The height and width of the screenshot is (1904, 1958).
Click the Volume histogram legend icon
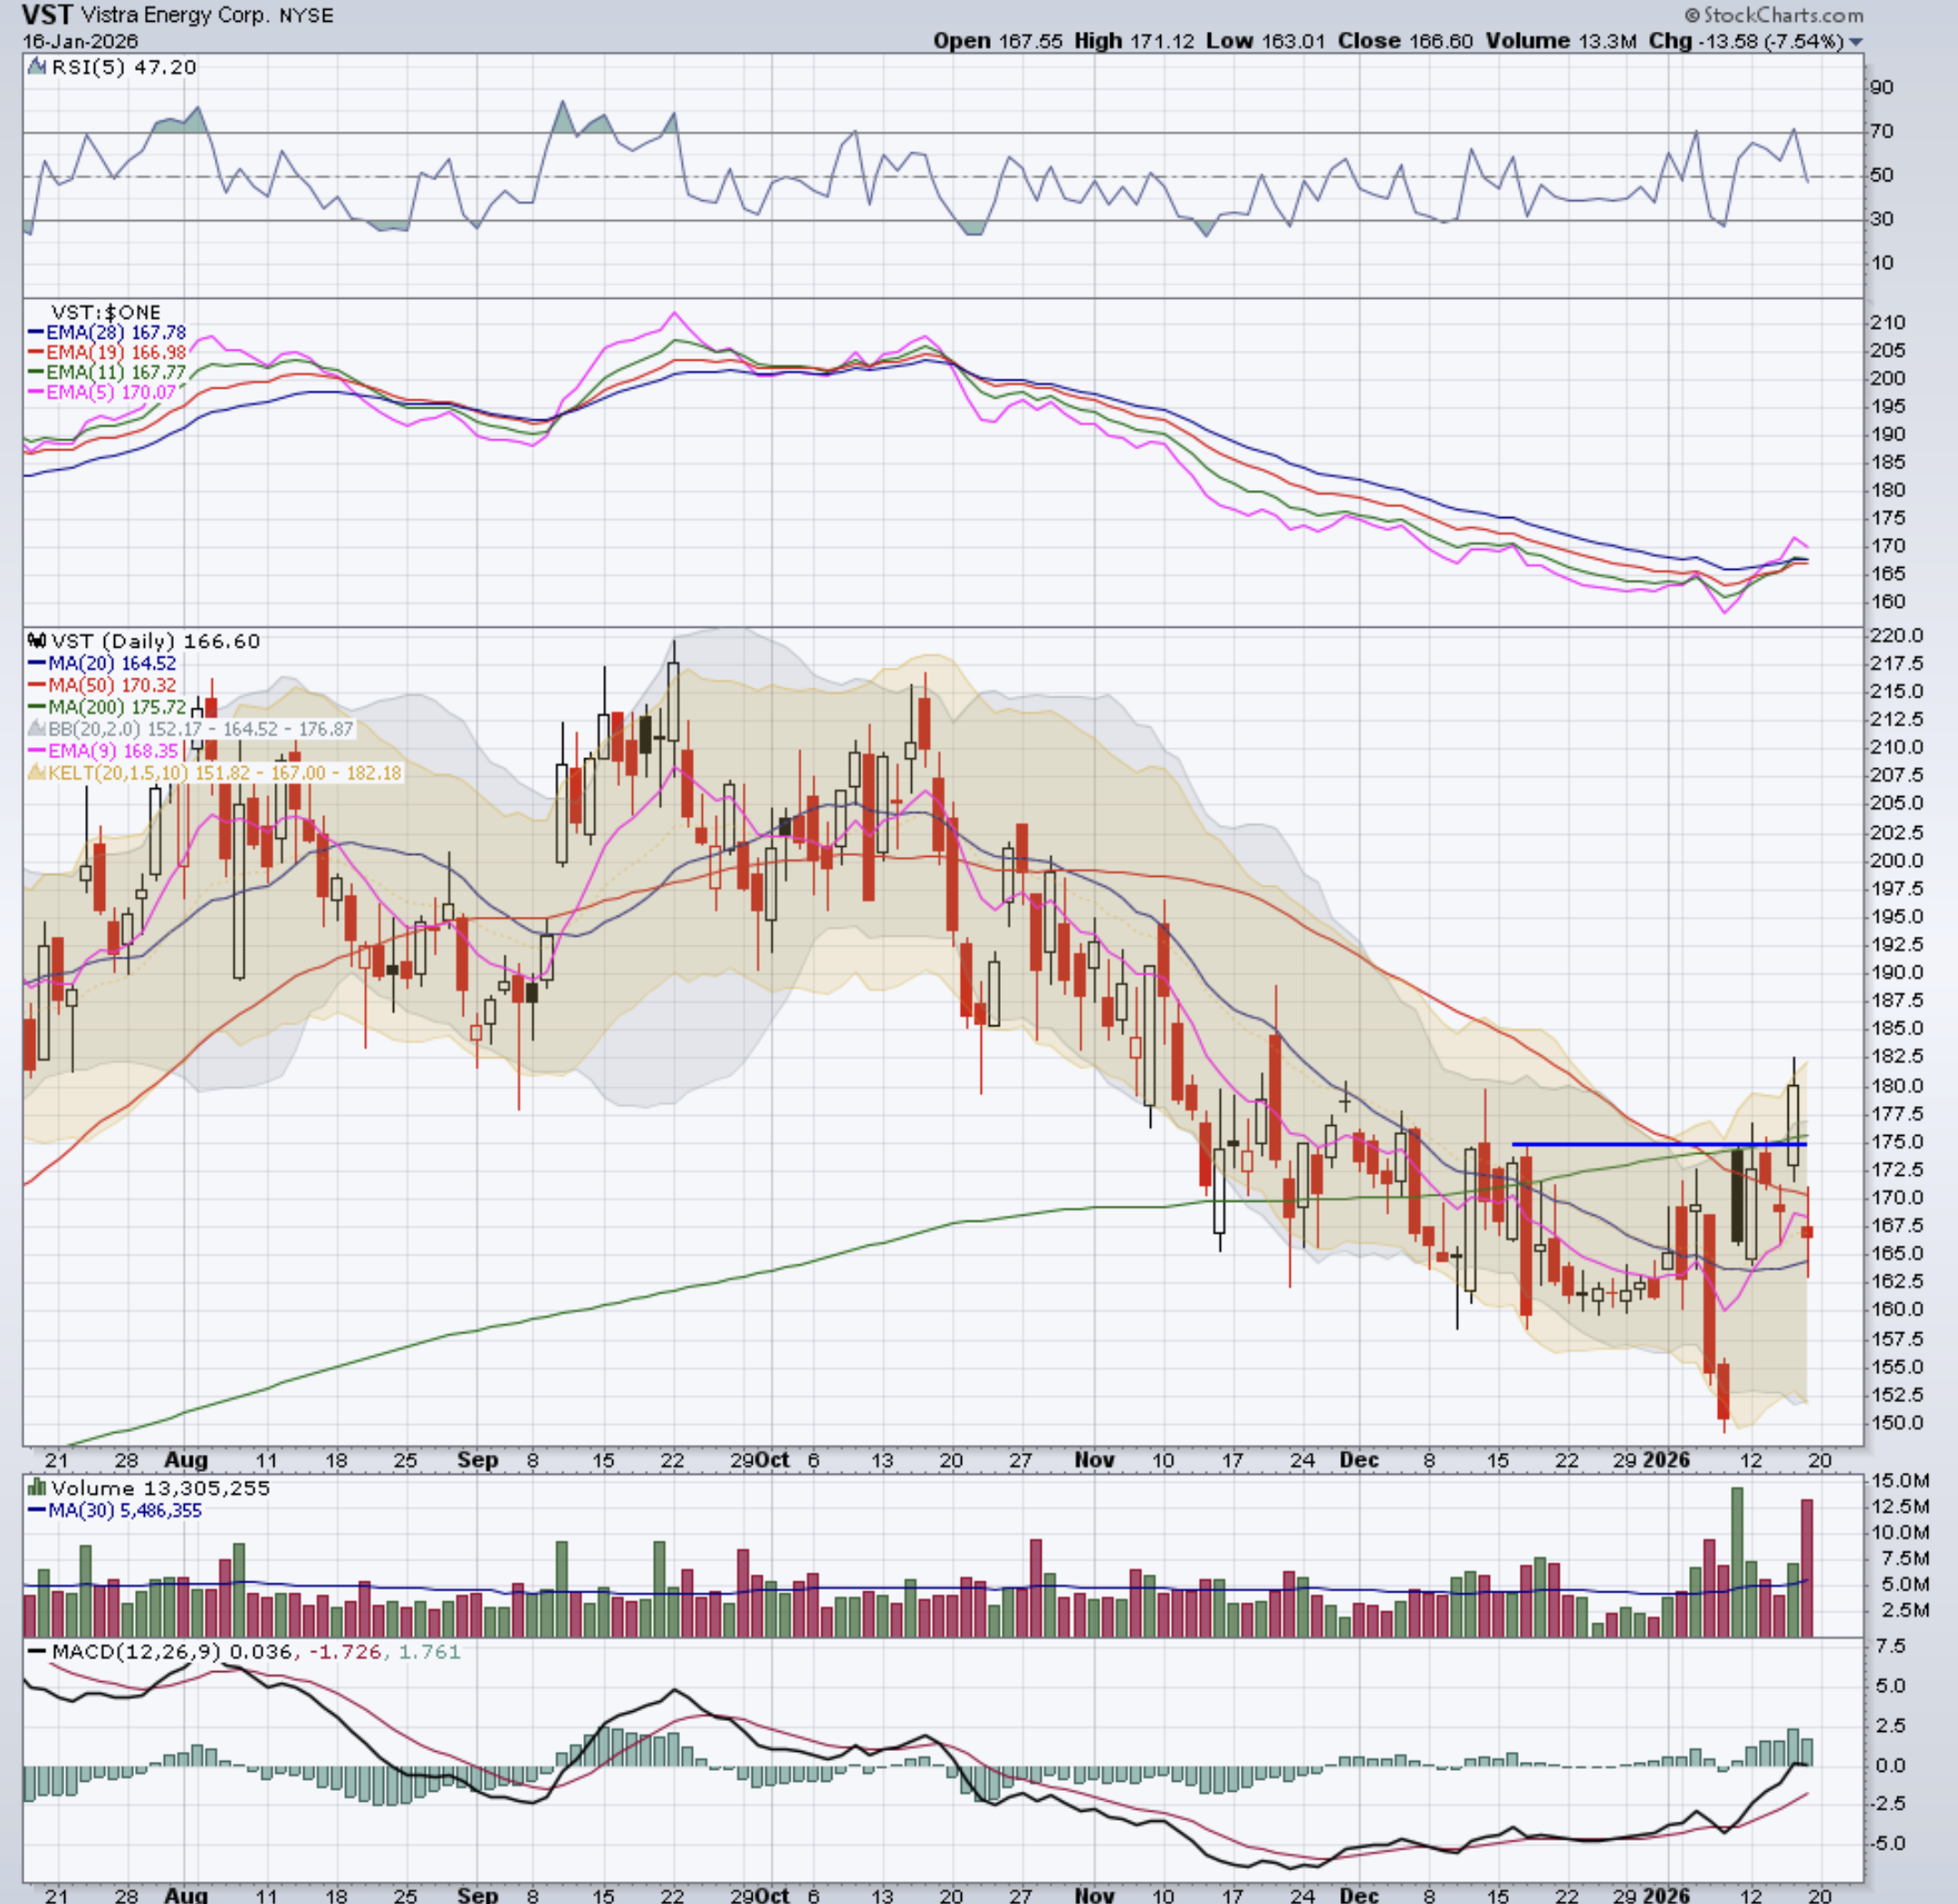37,1488
